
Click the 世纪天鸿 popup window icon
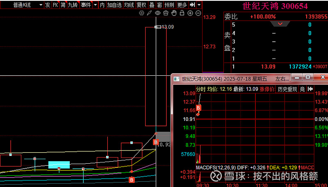(x=177, y=79)
